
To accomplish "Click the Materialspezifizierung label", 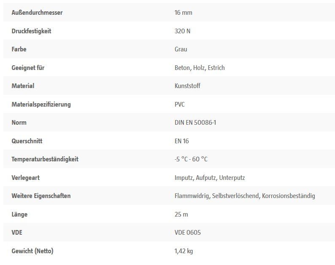I will 41,104.
